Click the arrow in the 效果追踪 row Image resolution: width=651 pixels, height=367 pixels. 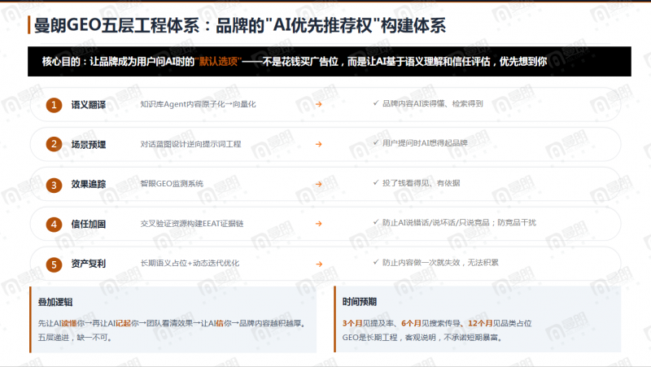tap(318, 184)
